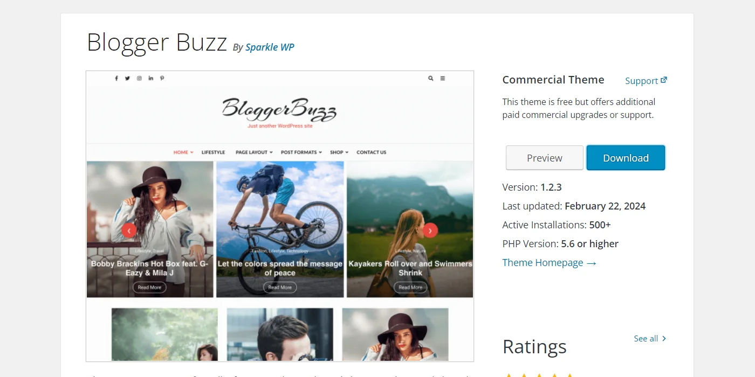Click the external link icon beside Support
Screen dimensions: 755x377
click(x=664, y=80)
